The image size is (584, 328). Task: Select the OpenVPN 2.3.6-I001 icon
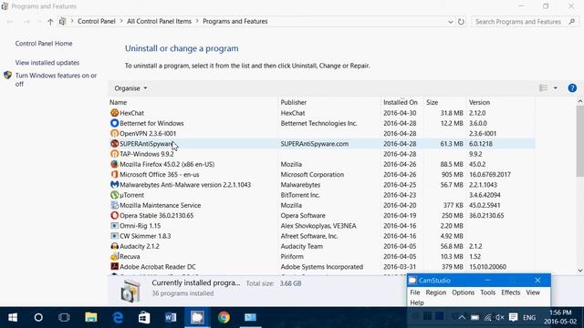[114, 133]
